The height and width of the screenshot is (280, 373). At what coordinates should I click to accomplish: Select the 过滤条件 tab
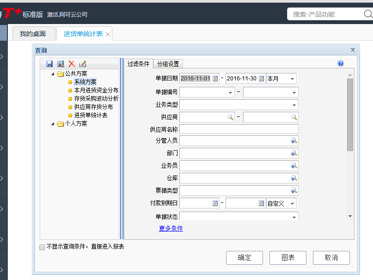click(139, 64)
